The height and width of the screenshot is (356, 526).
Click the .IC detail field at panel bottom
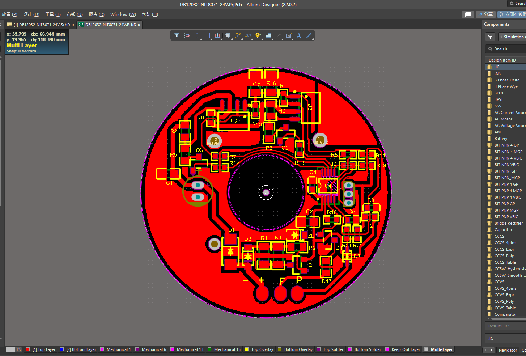pyautogui.click(x=505, y=338)
